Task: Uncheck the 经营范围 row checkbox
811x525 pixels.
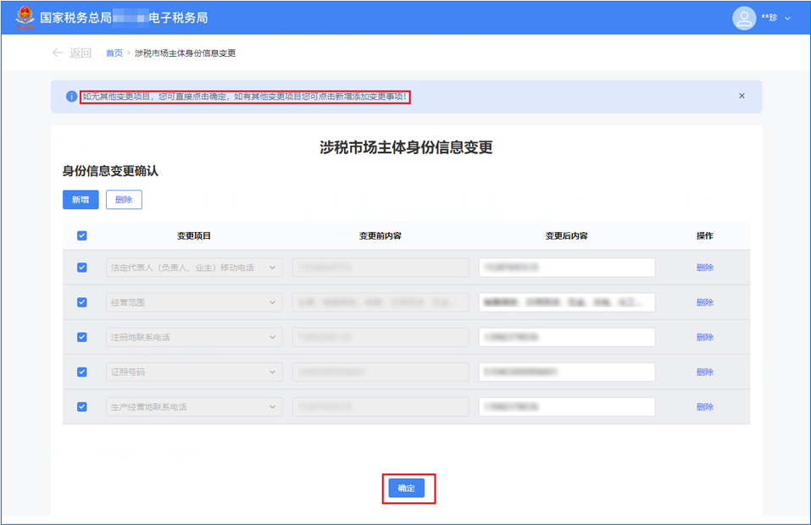Action: click(x=82, y=302)
